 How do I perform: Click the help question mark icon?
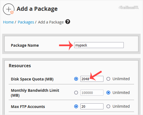(x=68, y=22)
